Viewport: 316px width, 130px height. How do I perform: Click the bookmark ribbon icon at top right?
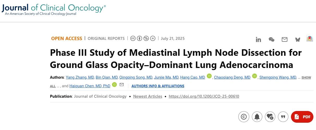click(x=309, y=39)
